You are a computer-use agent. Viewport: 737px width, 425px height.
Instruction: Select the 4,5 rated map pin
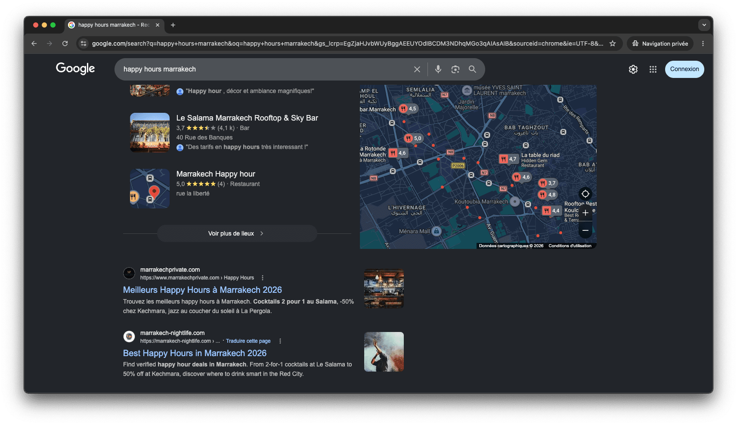pyautogui.click(x=408, y=109)
